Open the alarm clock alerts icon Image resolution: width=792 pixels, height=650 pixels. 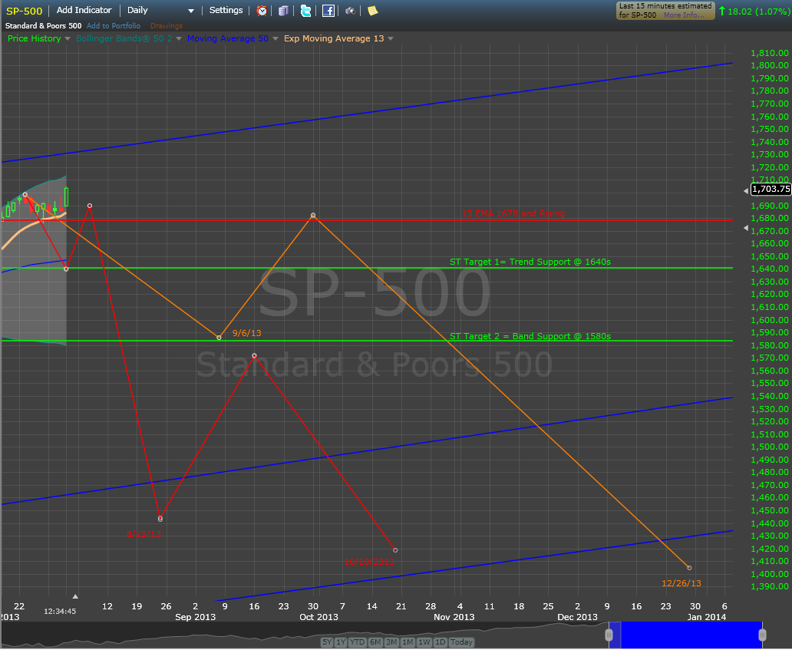(262, 11)
